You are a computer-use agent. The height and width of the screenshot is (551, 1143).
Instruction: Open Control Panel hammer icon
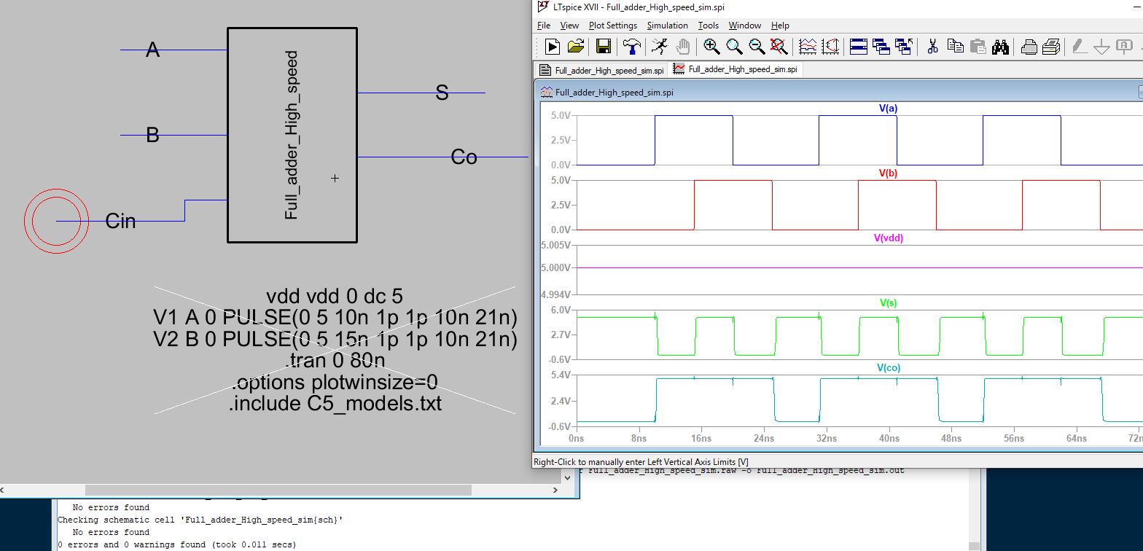coord(632,47)
